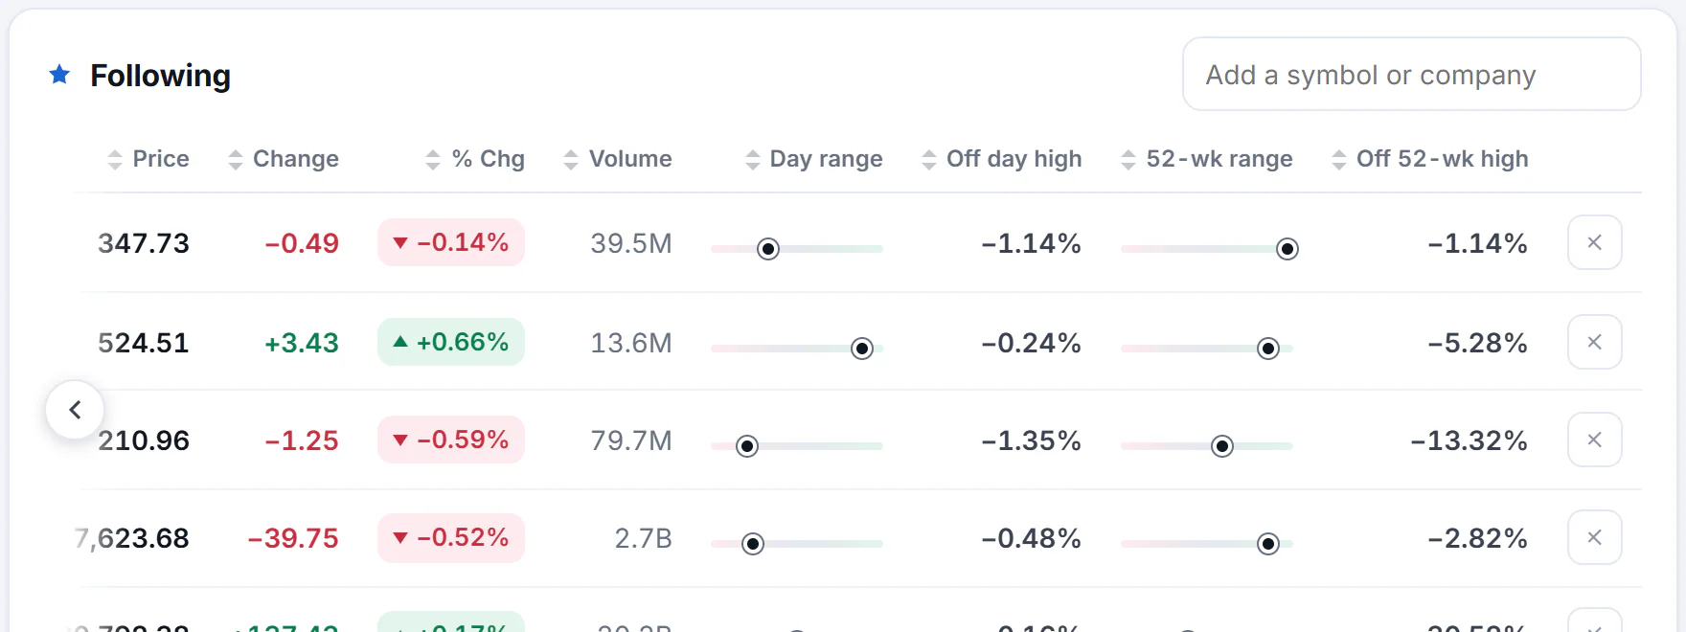Screen dimensions: 1686x632
Task: Sort by Volume column
Action: (x=618, y=159)
